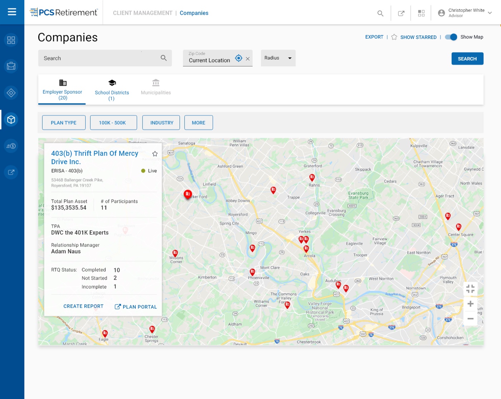The width and height of the screenshot is (501, 399).
Task: Click the map pin near Center Square
Action: tap(458, 227)
